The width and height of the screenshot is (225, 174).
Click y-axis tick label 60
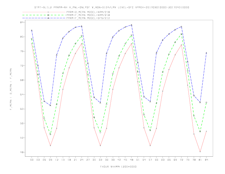[x=22, y=109]
